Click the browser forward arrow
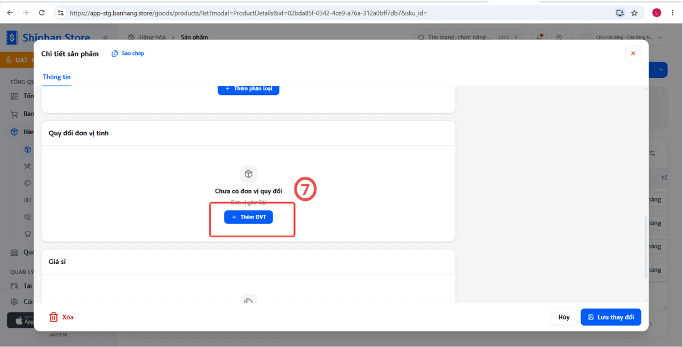The image size is (683, 347). tap(26, 13)
